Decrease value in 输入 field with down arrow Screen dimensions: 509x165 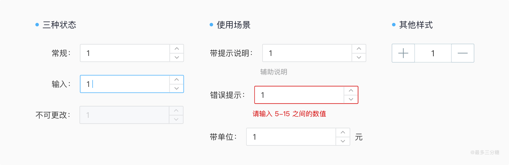pyautogui.click(x=177, y=88)
